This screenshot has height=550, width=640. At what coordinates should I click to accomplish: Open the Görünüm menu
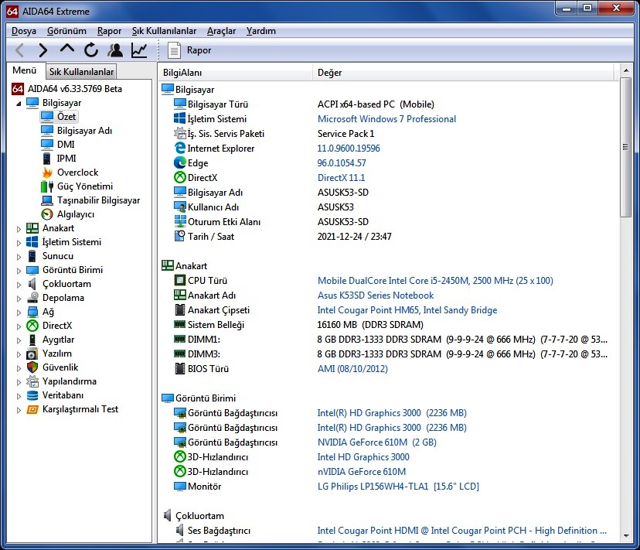click(66, 31)
